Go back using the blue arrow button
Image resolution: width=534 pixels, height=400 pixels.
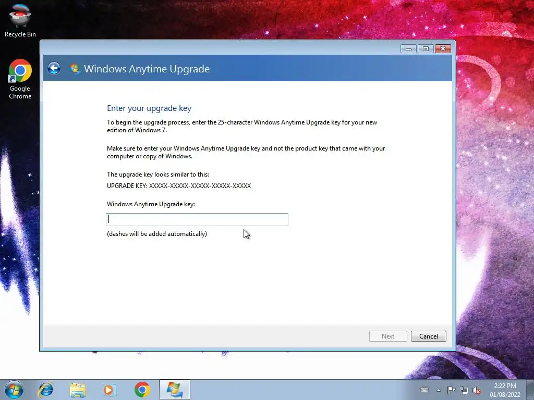coord(54,68)
